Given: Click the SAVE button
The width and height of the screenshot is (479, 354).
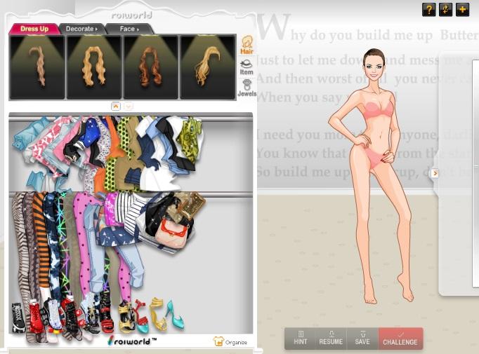Looking at the screenshot, I should coord(362,339).
